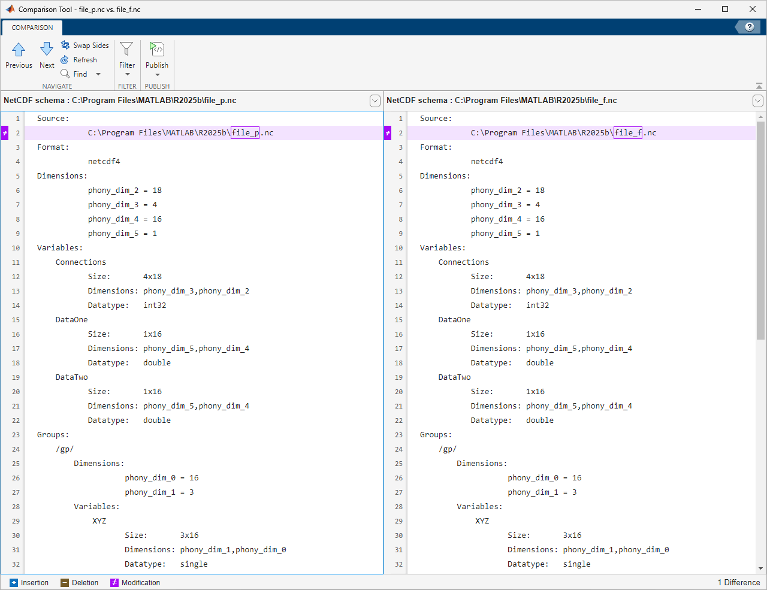Open the Help question mark icon
The width and height of the screenshot is (767, 590).
tap(748, 27)
